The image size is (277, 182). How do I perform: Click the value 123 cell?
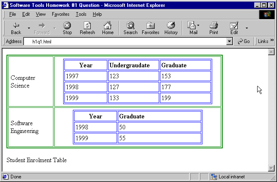click(x=134, y=76)
